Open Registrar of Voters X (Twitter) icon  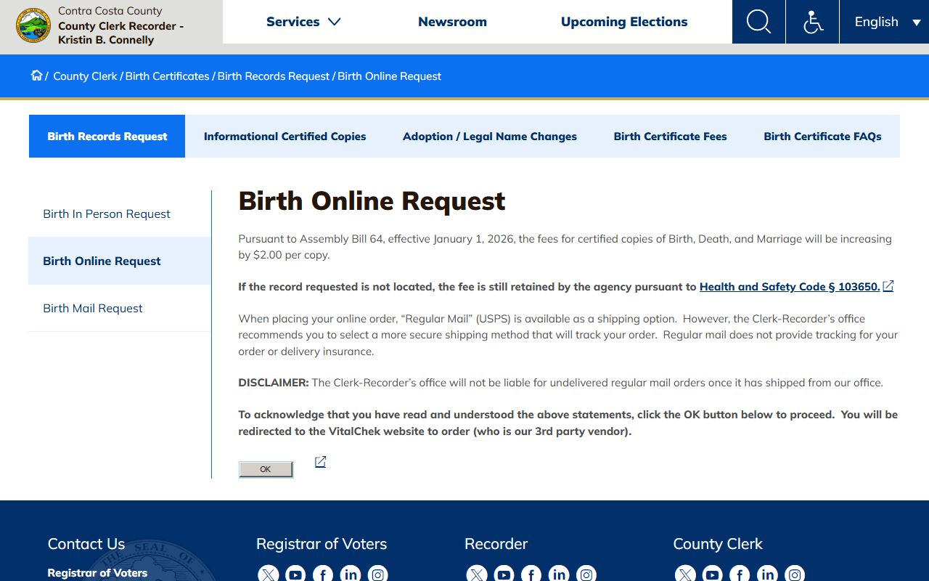pyautogui.click(x=268, y=574)
